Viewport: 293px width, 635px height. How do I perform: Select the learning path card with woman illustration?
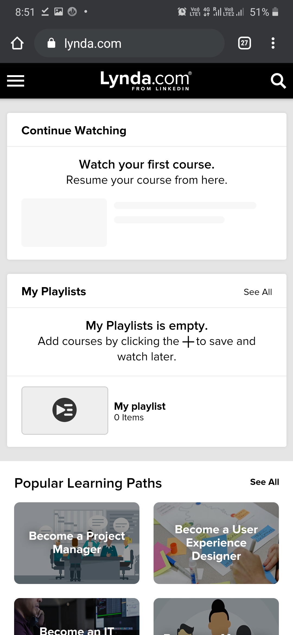point(216,617)
